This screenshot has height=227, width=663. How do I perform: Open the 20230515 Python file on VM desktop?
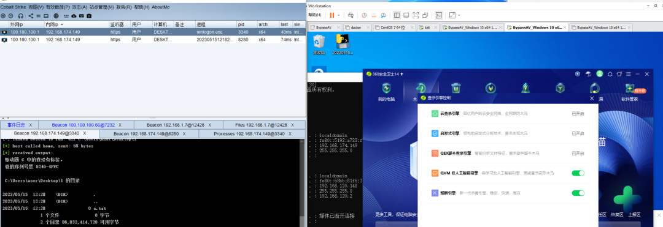pos(342,45)
